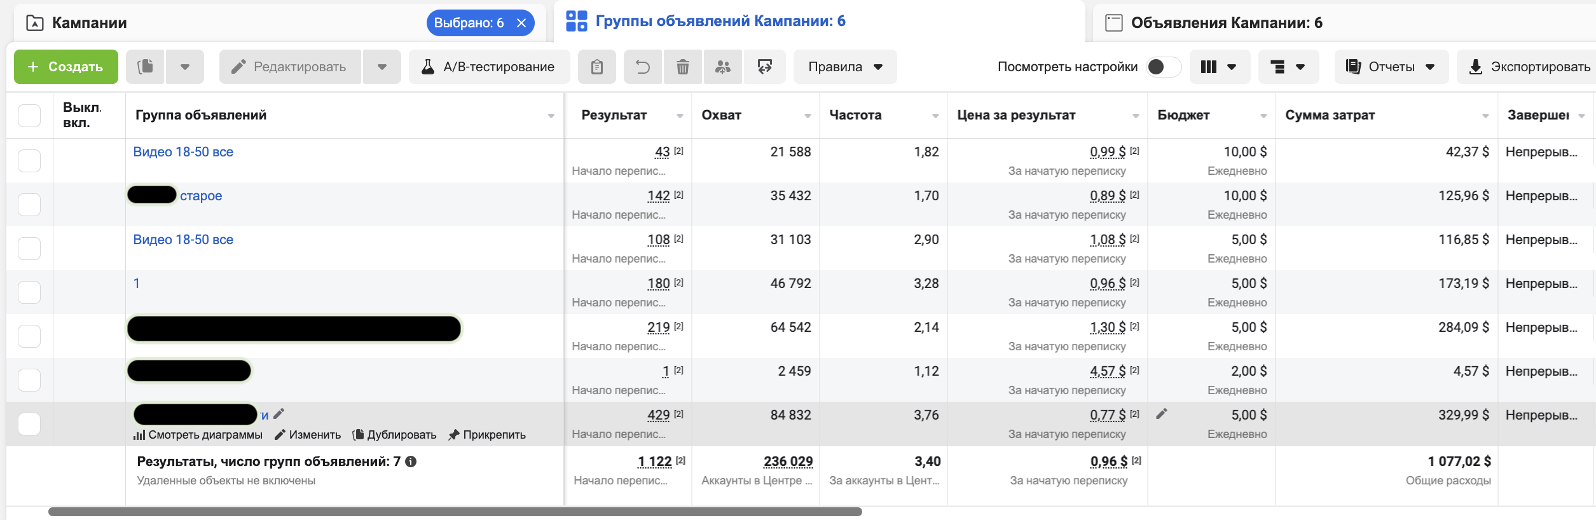Viewport: 1596px width, 520px height.
Task: Open first Видео 18-50 все ad group link
Action: coord(183,152)
